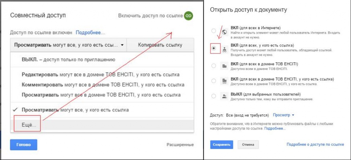Choose ВЫКЛ. – доступ только по приглашению
Image resolution: width=351 pixels, height=160 pixels.
[x=102, y=60]
